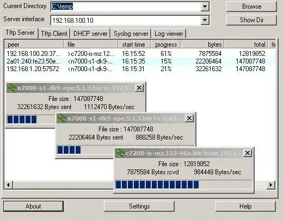Click the Browse button

click(252, 7)
